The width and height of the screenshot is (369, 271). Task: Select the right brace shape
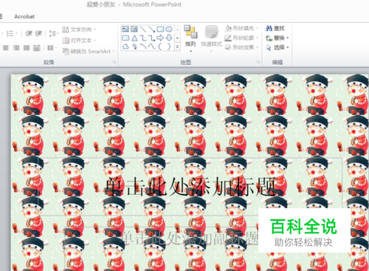point(169,47)
